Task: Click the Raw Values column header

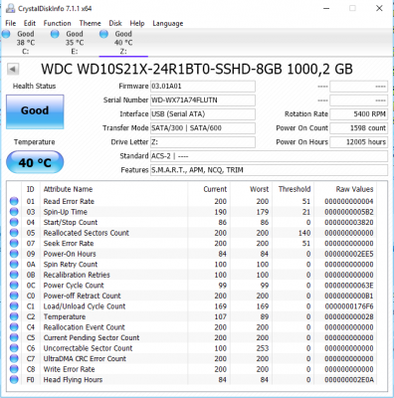Action: click(354, 189)
